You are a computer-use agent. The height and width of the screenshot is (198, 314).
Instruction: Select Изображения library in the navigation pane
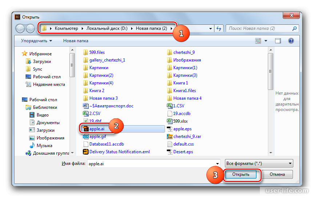51,138
